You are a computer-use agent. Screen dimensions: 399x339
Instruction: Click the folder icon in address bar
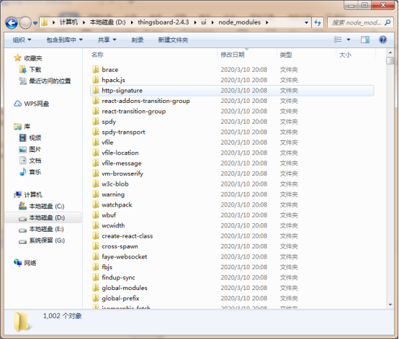click(x=44, y=22)
